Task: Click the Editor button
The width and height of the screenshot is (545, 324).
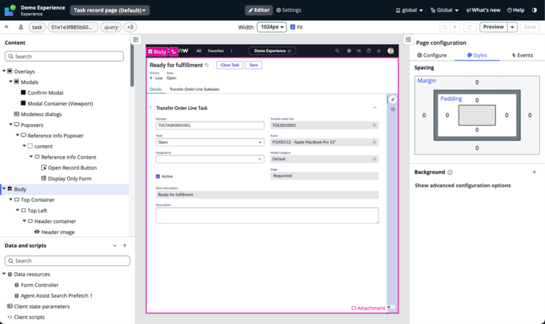Action: click(x=259, y=10)
